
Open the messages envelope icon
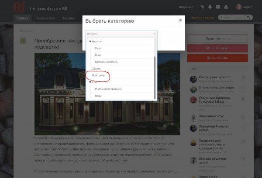(x=218, y=7)
